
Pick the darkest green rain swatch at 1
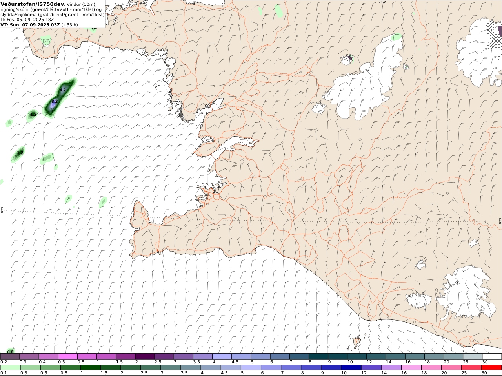90,367
